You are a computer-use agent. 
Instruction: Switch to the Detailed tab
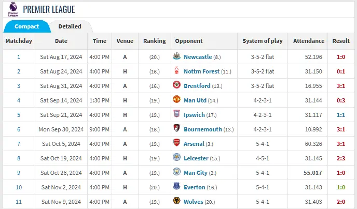70,26
